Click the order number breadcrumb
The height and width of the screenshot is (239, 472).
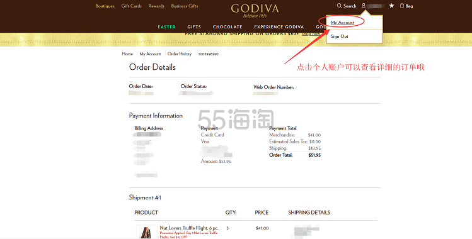pos(209,54)
